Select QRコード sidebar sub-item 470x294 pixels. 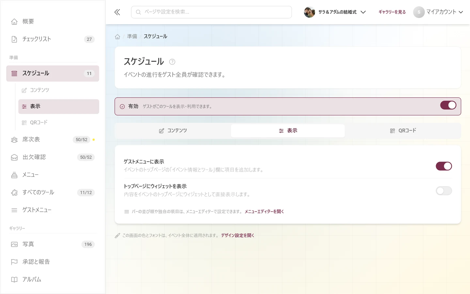(58, 122)
